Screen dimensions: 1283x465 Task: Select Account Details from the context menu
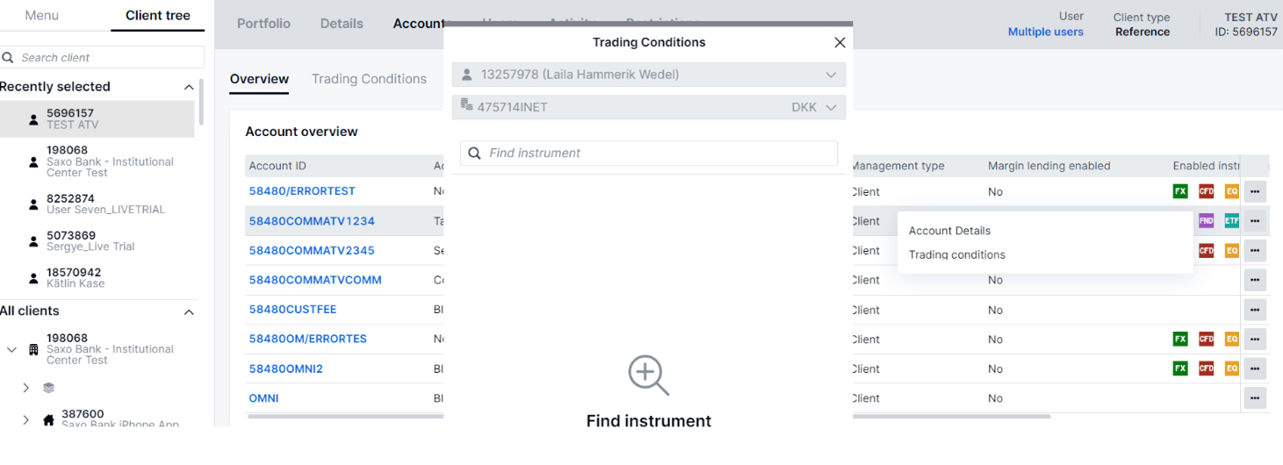(x=949, y=231)
